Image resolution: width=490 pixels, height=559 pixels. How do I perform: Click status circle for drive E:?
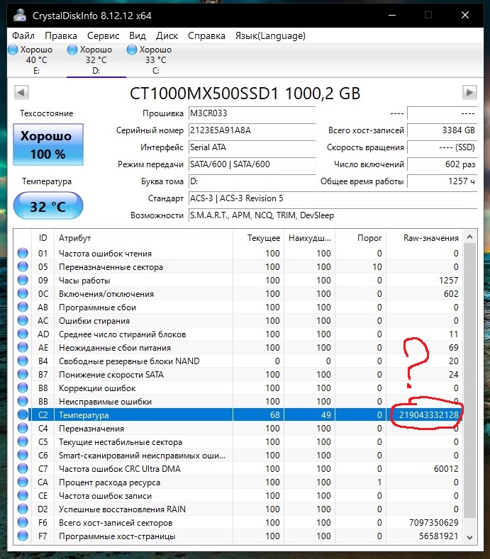coord(13,50)
